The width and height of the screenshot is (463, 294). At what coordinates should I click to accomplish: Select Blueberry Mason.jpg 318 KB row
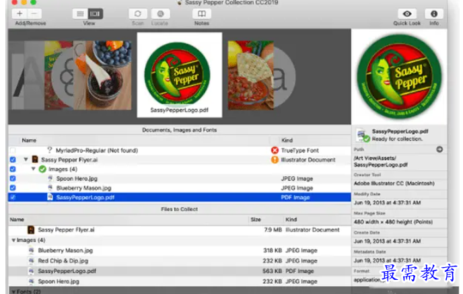180,250
